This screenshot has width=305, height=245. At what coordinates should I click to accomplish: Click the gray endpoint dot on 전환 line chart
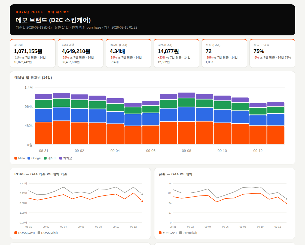pyautogui.click(x=286, y=199)
